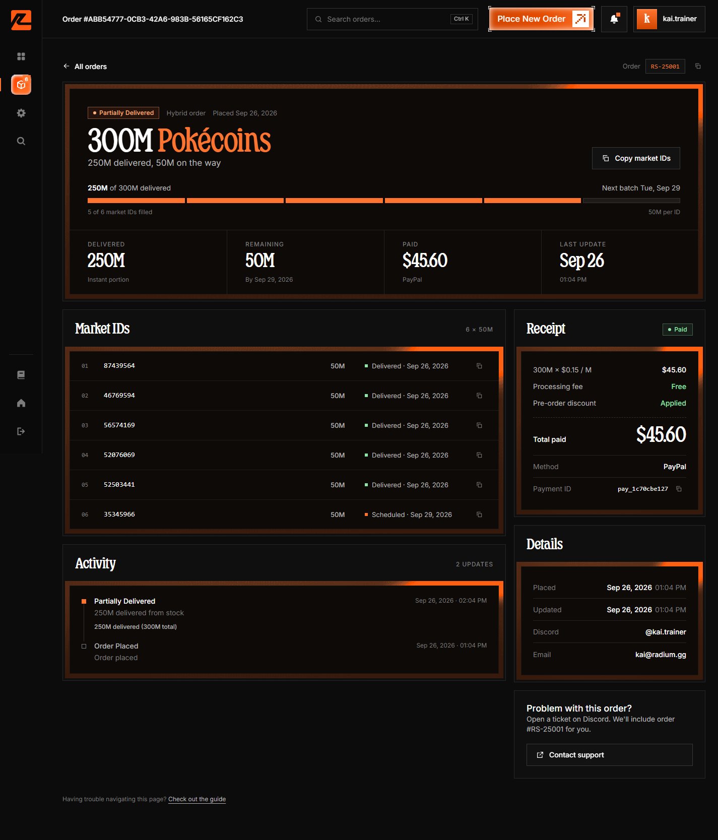
Task: Click the payment ID text pay_1c70cbe127
Action: tap(643, 489)
